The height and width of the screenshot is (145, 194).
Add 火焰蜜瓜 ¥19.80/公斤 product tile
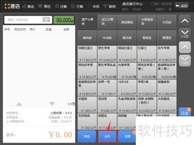167,104
